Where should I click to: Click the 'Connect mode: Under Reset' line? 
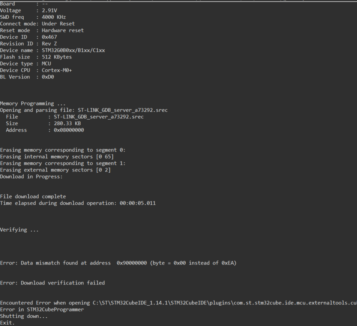click(37, 24)
